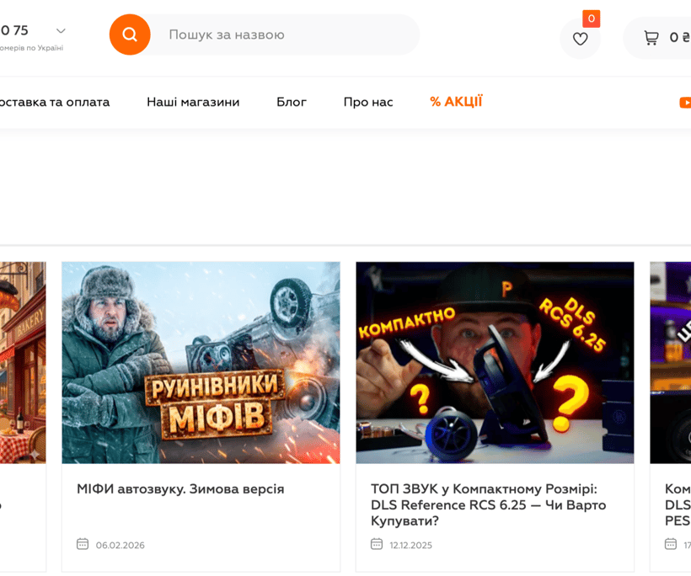The height and width of the screenshot is (576, 691).
Task: Open the orange YouTube icon in the menu
Action: pyautogui.click(x=685, y=102)
